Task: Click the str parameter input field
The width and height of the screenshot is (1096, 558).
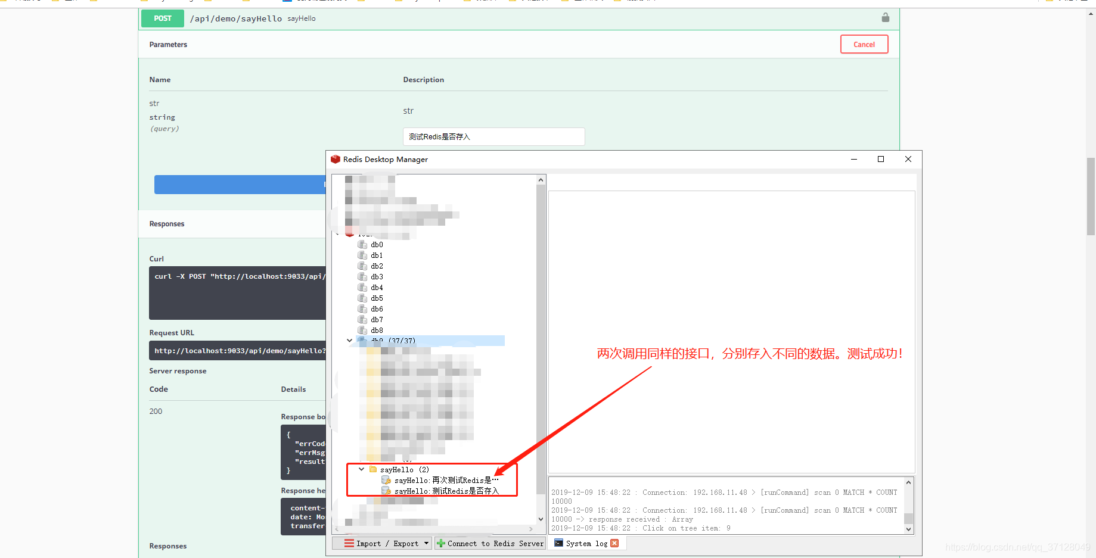Action: [493, 137]
